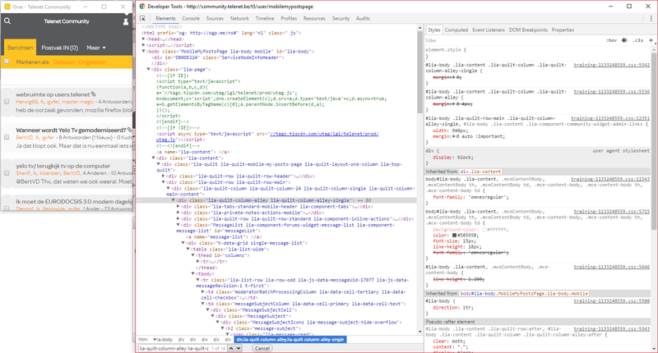The image size is (658, 353).
Task: Open the Timeline tab
Action: point(265,18)
